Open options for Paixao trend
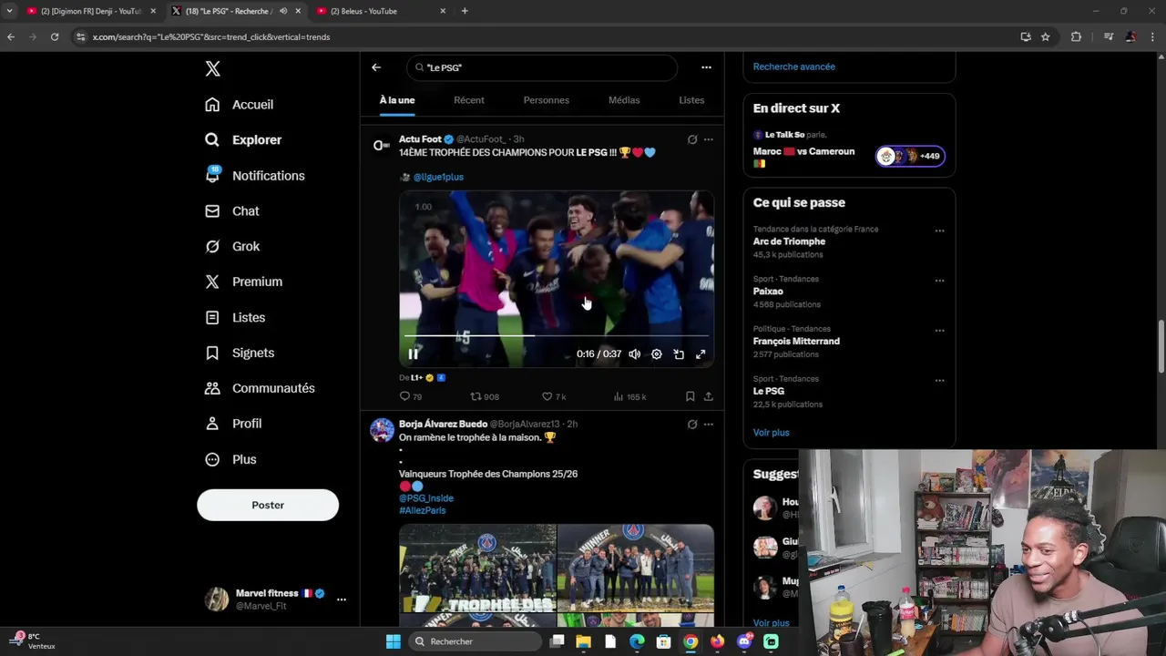This screenshot has height=656, width=1166. click(939, 281)
